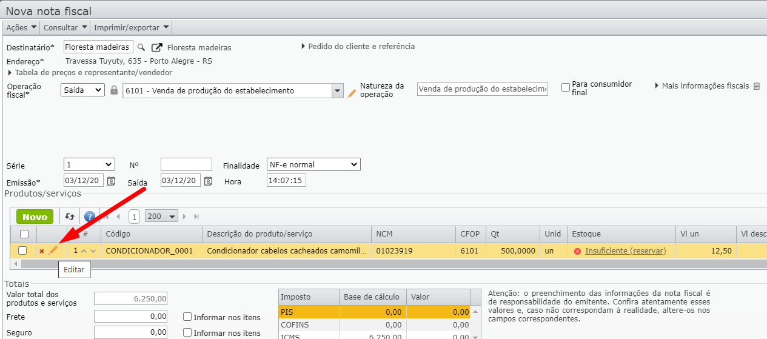Click the blue help question mark icon
Screen dimensions: 767x339
pos(90,216)
